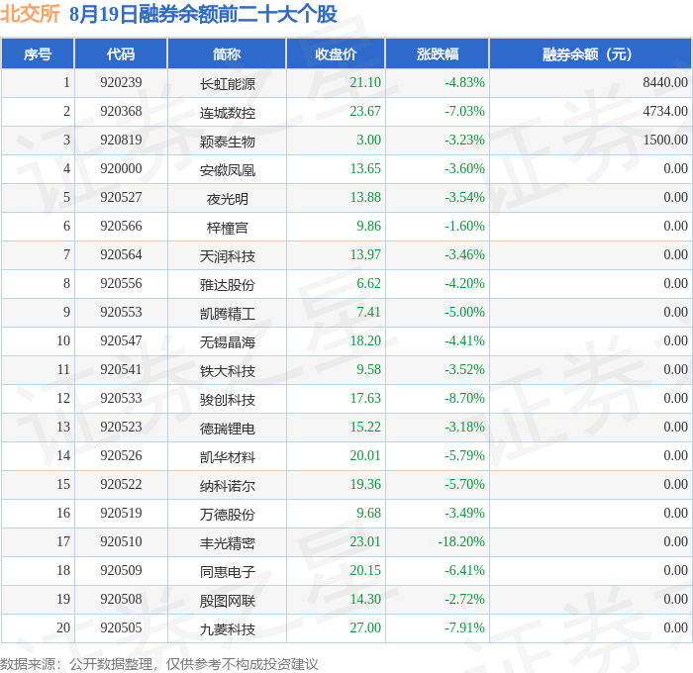Click stock name 颖泰生物
This screenshot has width=693, height=673.
point(227,141)
